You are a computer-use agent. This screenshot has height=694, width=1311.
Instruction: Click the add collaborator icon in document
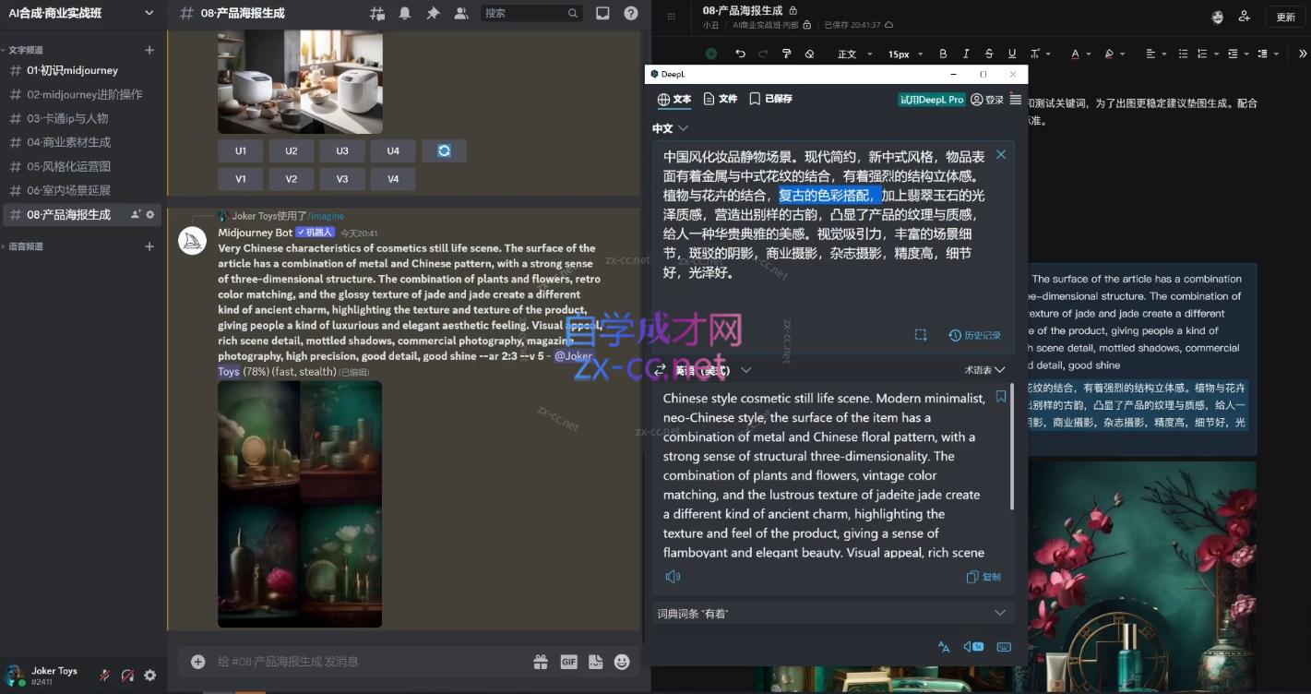coord(1245,17)
